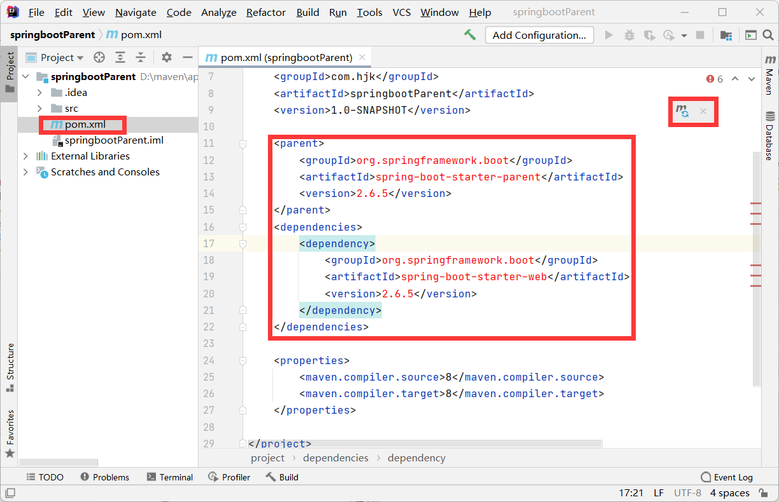
Task: Fold the dependencies block at line 16
Action: point(242,227)
